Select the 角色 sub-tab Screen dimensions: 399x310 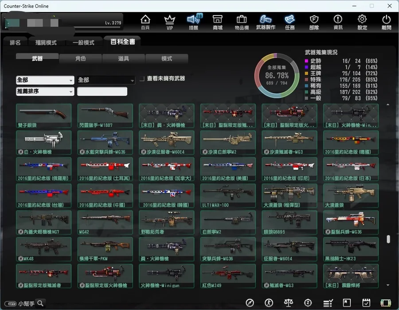(80, 58)
